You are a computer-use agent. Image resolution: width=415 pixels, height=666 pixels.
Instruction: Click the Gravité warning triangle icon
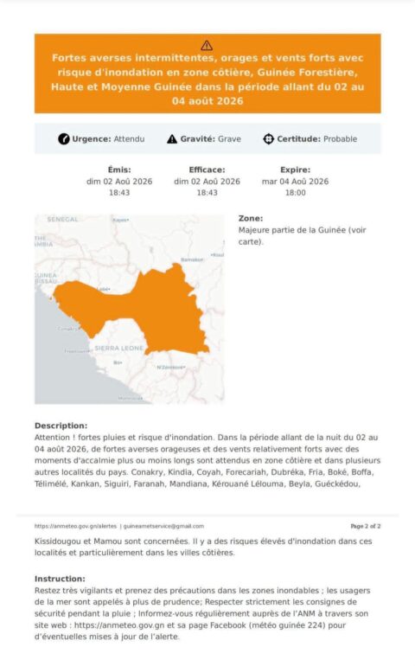coord(172,139)
